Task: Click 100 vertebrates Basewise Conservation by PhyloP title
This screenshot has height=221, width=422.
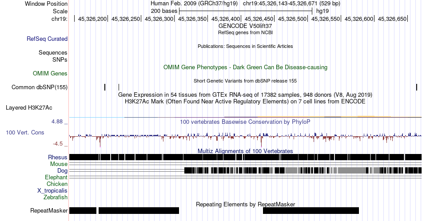Action: tap(245, 122)
